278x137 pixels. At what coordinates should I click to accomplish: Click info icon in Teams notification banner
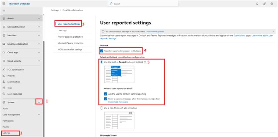tap(103, 31)
